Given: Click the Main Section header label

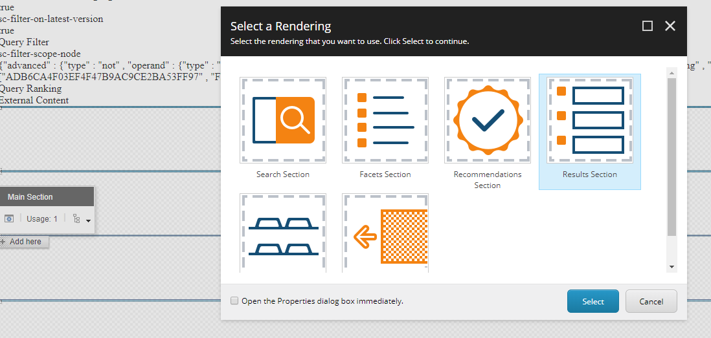Looking at the screenshot, I should coord(30,197).
